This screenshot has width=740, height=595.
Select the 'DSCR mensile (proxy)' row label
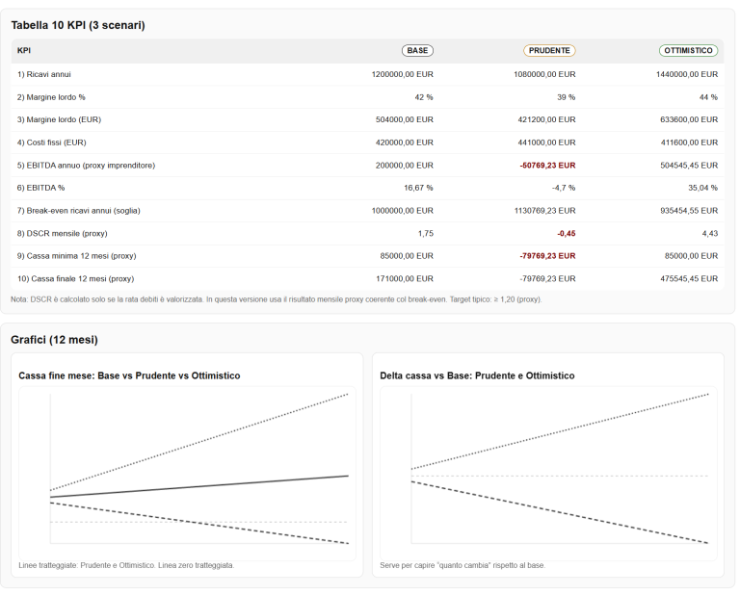click(62, 233)
